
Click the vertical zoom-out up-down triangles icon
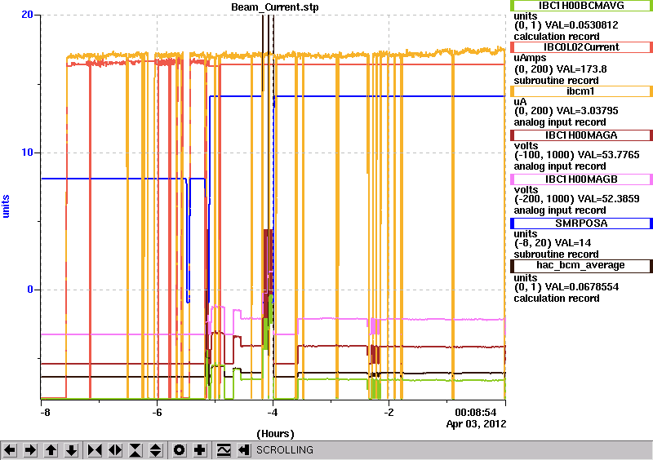coord(156,450)
